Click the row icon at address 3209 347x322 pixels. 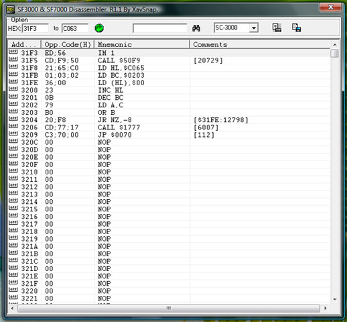(13, 133)
